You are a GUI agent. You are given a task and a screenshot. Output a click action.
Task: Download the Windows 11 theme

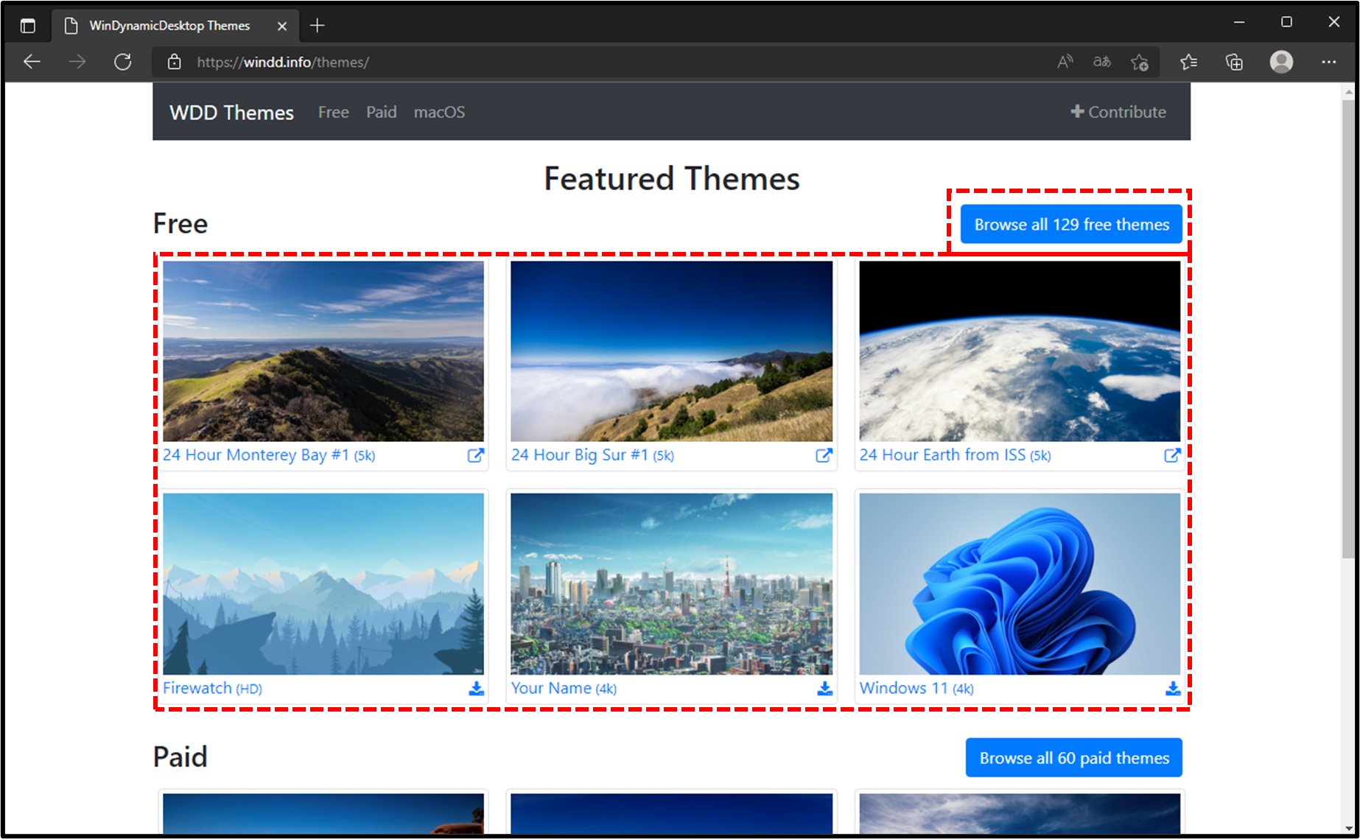click(1173, 688)
